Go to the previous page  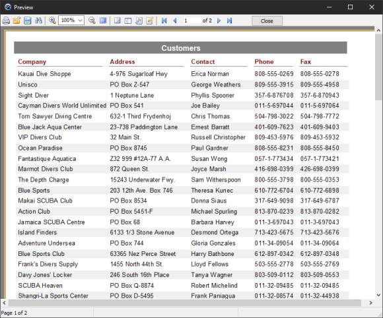[175, 20]
